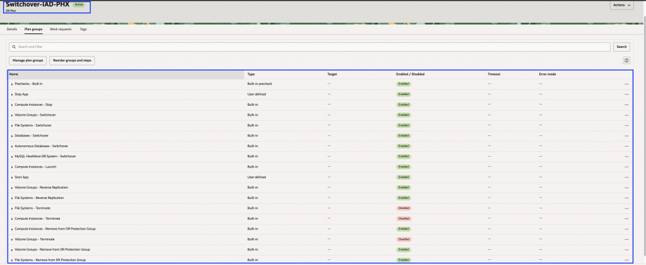646x265 pixels.
Task: Open actions menu for Databases - Switchover
Action: (626, 135)
